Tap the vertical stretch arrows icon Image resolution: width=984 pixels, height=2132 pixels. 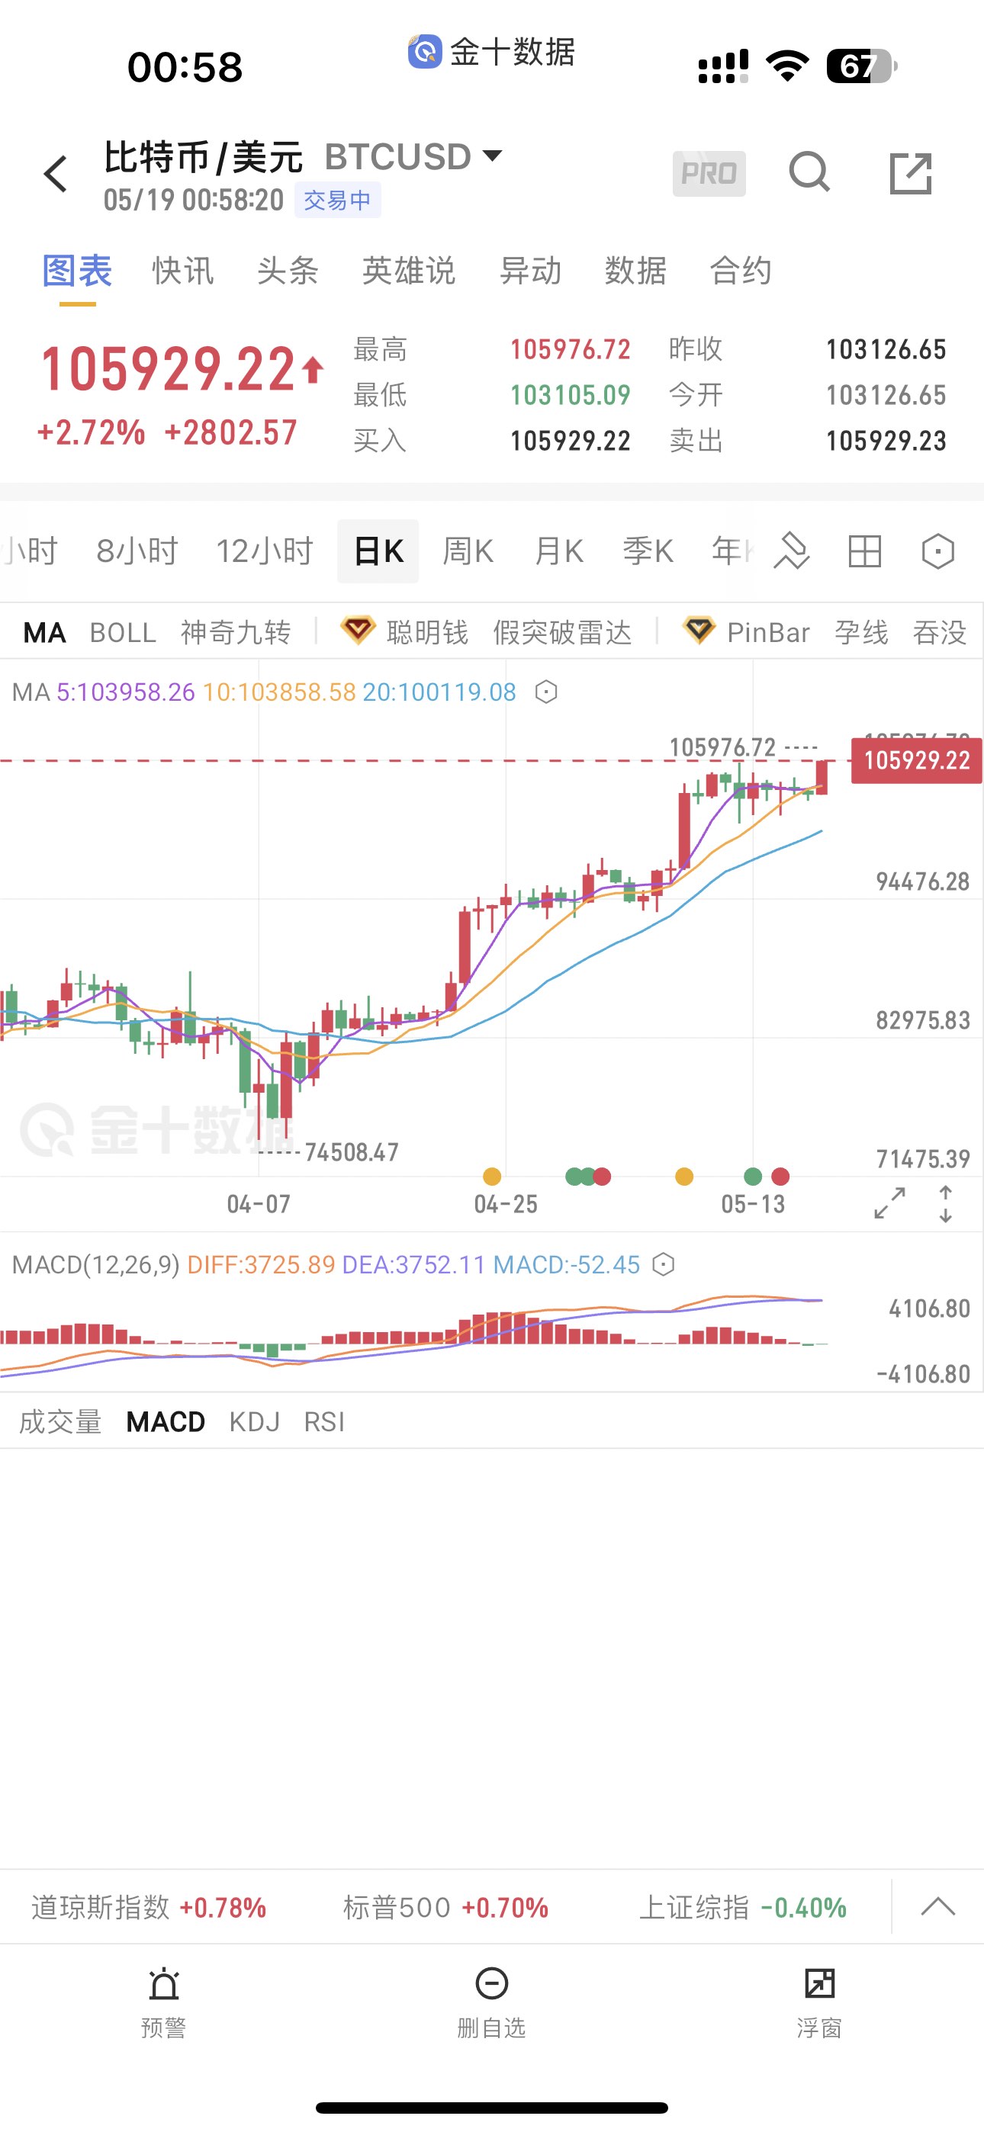(946, 1203)
